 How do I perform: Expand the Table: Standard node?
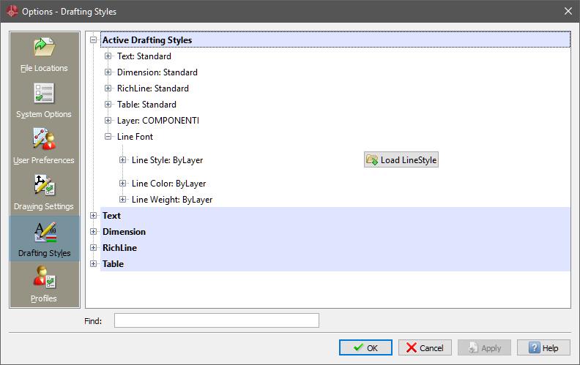tap(108, 104)
